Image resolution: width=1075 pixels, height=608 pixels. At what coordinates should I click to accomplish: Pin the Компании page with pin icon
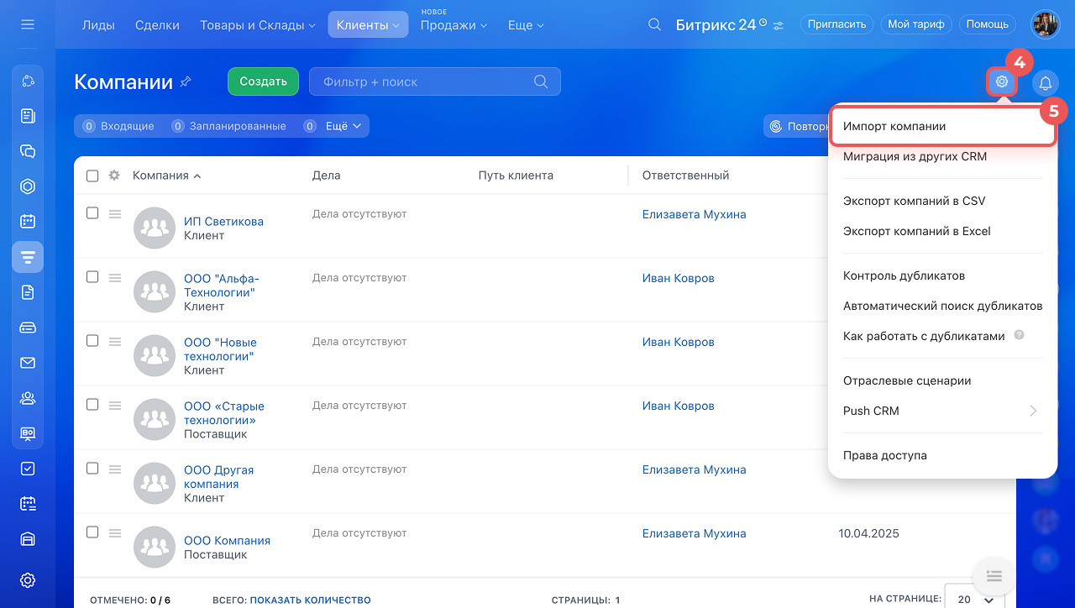pyautogui.click(x=186, y=81)
